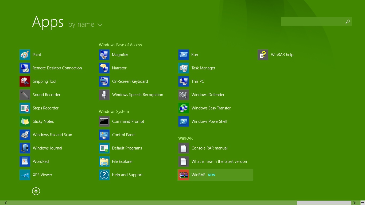Click the 'Windows Easy Transfer' label
Image resolution: width=365 pixels, height=205 pixels.
(211, 108)
